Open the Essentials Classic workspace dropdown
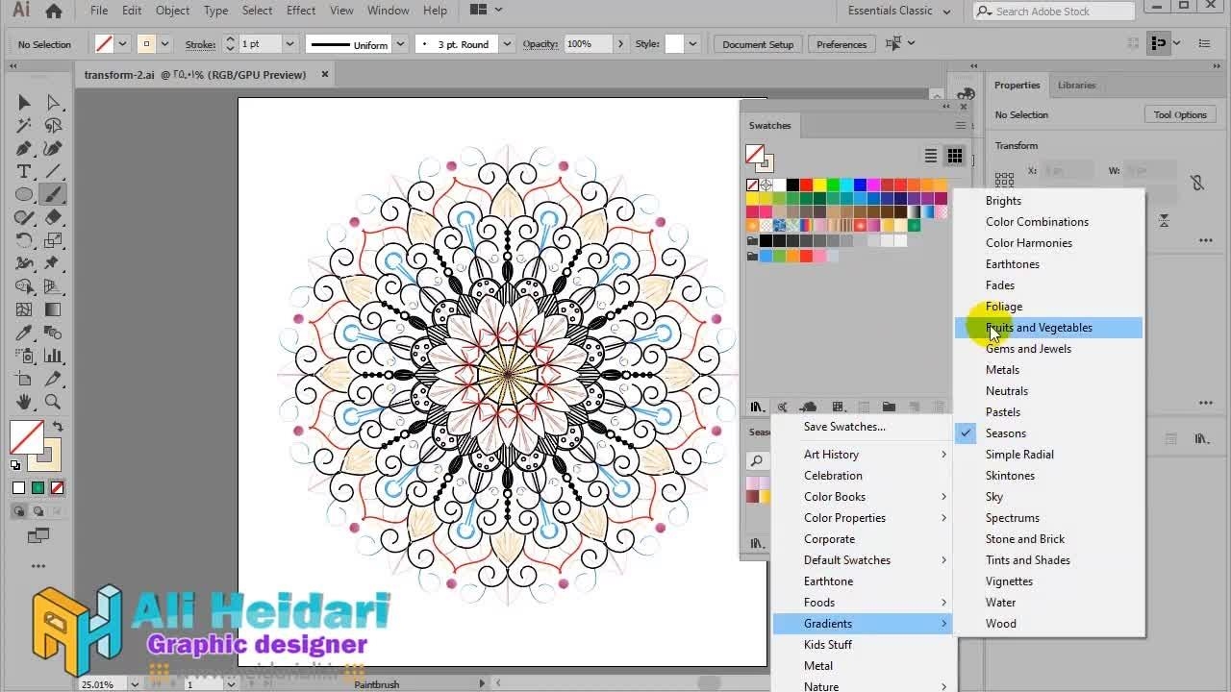1231x692 pixels. tap(898, 12)
